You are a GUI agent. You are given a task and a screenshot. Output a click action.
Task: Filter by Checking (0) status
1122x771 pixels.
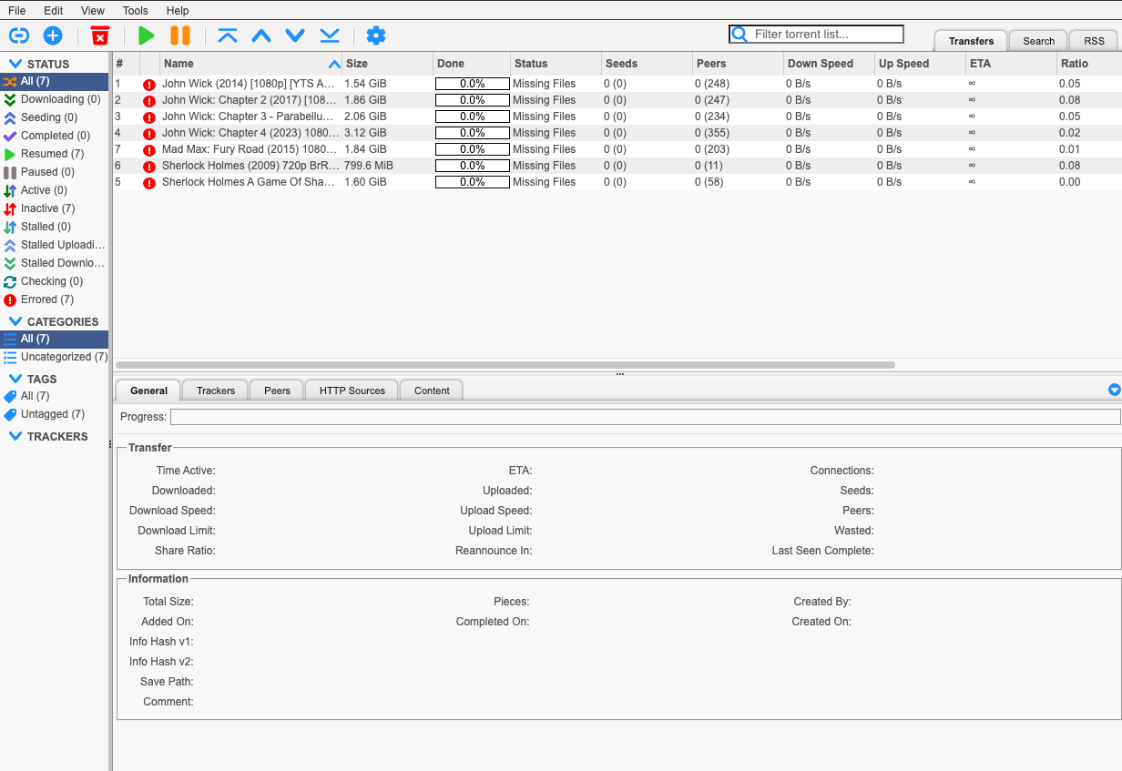(x=55, y=281)
